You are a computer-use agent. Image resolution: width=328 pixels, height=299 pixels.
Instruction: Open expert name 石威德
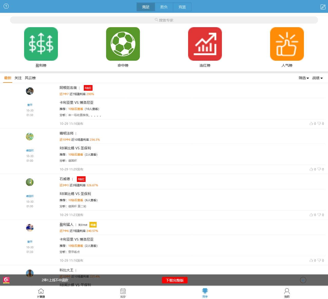(x=65, y=179)
